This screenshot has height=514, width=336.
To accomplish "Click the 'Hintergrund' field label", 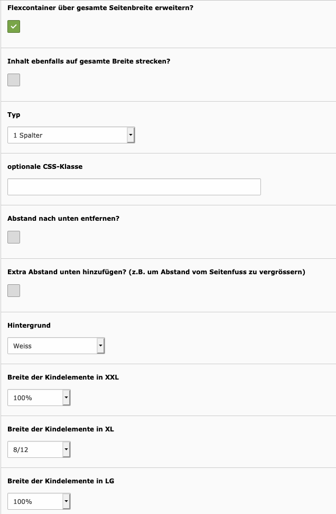I will pos(29,326).
